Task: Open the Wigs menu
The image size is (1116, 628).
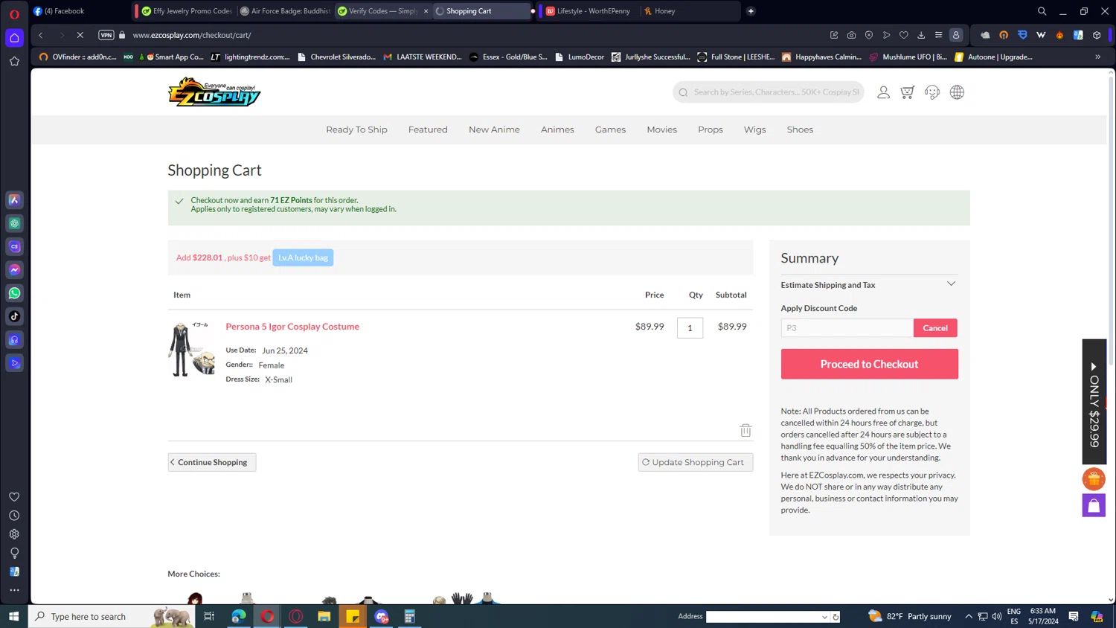Action: click(x=754, y=129)
